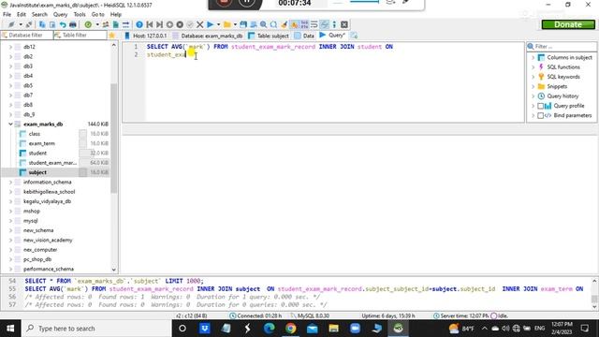Switch to the Data tab
Image resolution: width=599 pixels, height=337 pixels.
304,36
